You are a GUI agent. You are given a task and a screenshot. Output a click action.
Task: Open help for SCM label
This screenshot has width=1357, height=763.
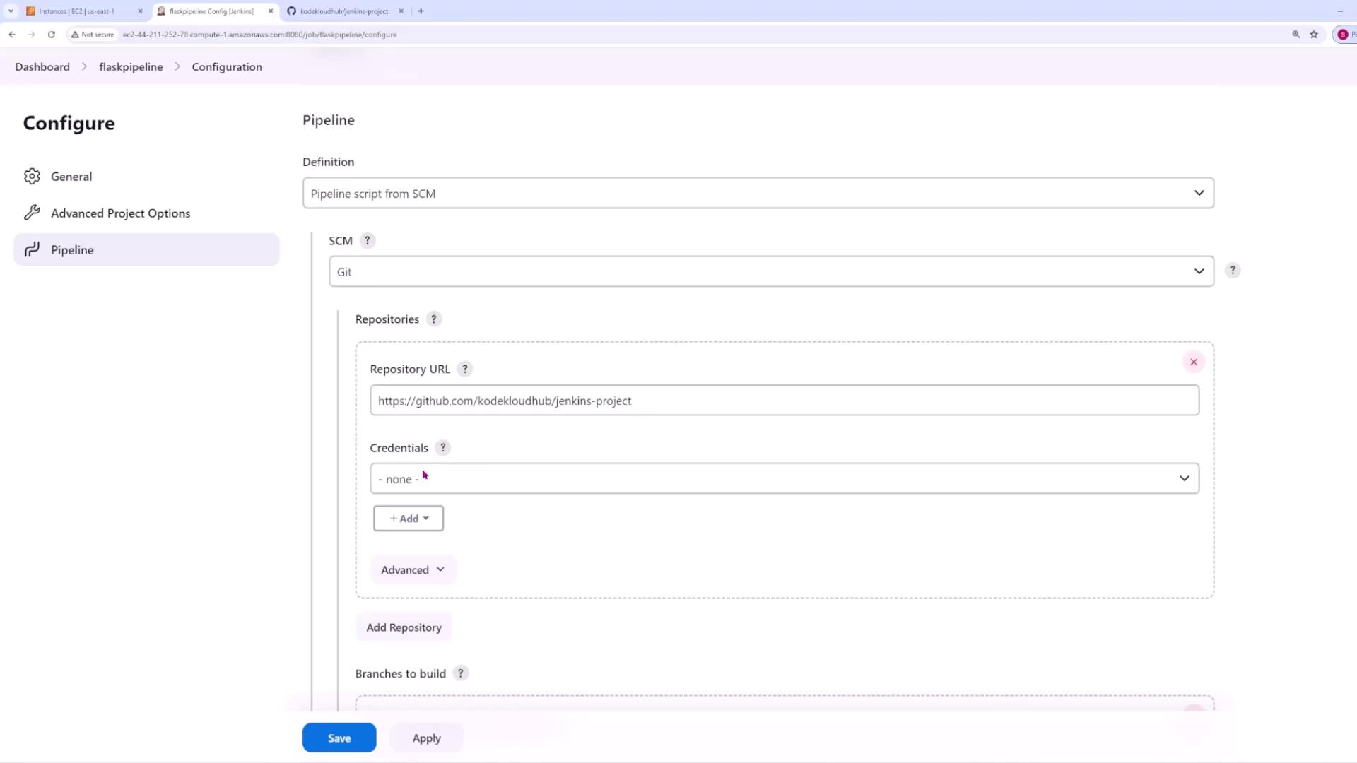(367, 240)
